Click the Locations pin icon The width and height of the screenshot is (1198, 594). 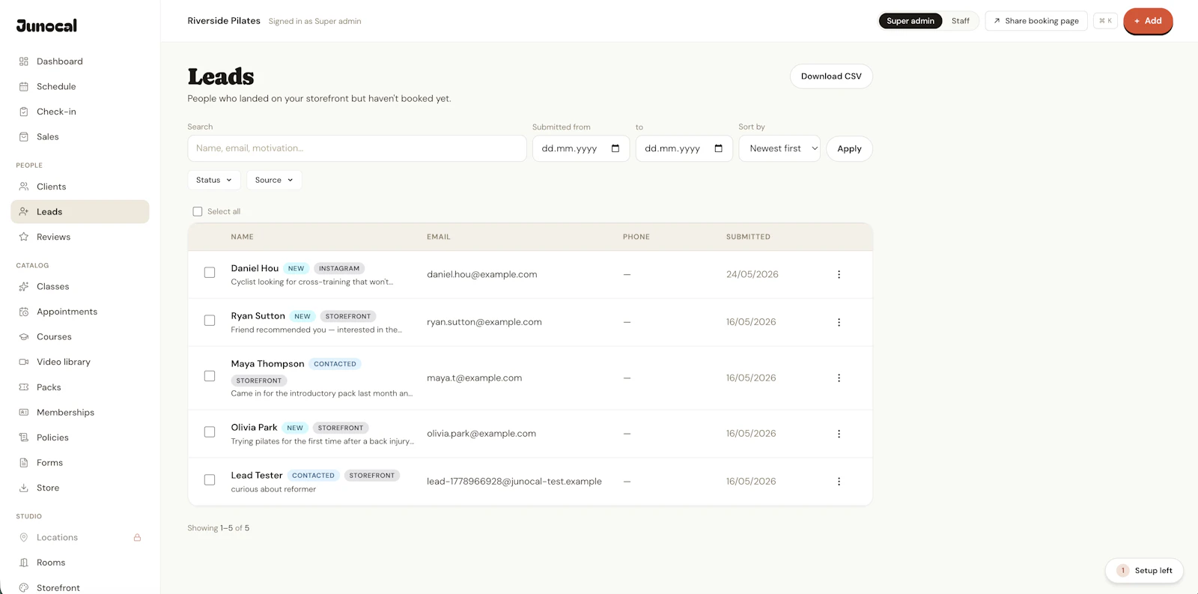(x=24, y=538)
